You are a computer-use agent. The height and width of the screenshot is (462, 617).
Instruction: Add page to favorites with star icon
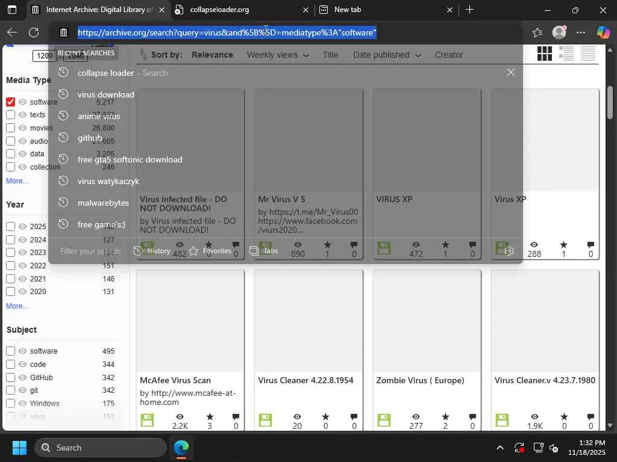tap(537, 32)
